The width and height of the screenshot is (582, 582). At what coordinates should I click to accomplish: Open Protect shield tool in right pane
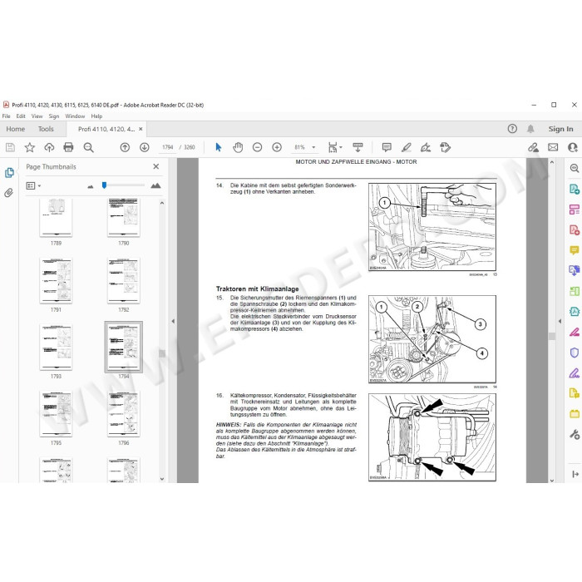[x=575, y=353]
